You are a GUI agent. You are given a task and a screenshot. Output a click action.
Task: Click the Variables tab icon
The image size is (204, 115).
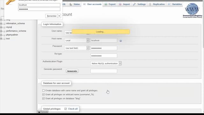click(x=169, y=4)
